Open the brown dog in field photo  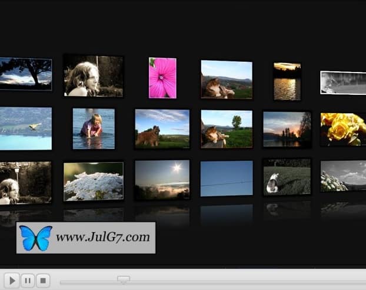click(x=162, y=129)
